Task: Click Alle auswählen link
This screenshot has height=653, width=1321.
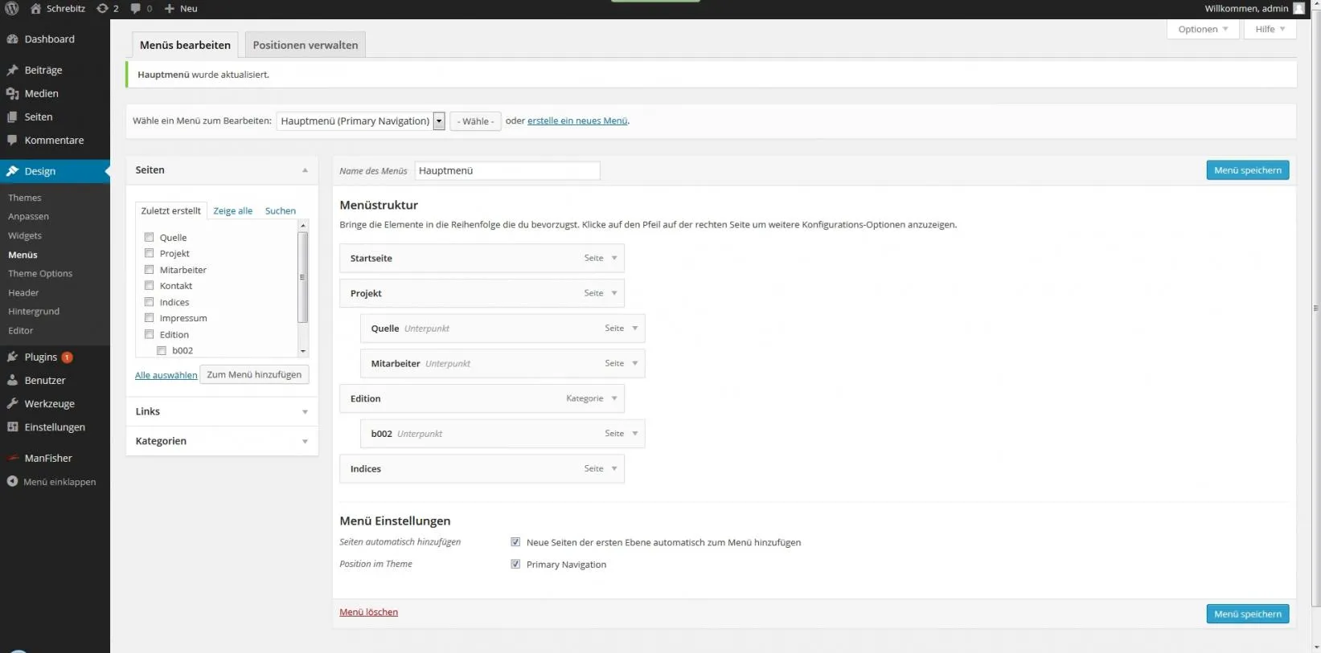Action: [x=166, y=375]
